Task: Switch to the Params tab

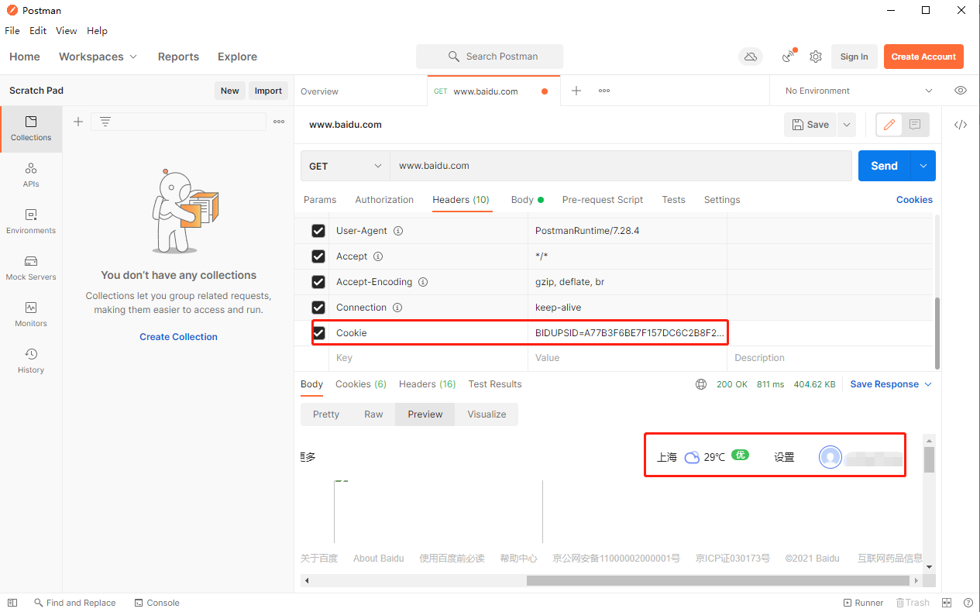Action: [320, 200]
